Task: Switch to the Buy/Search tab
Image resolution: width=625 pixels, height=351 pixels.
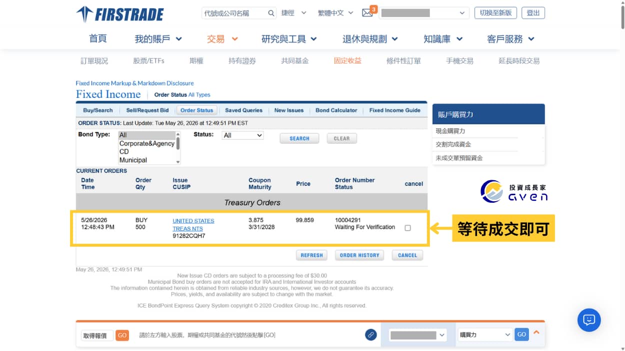Action: tap(98, 110)
